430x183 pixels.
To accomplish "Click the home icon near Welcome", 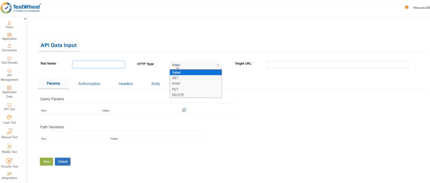I will coord(406,8).
